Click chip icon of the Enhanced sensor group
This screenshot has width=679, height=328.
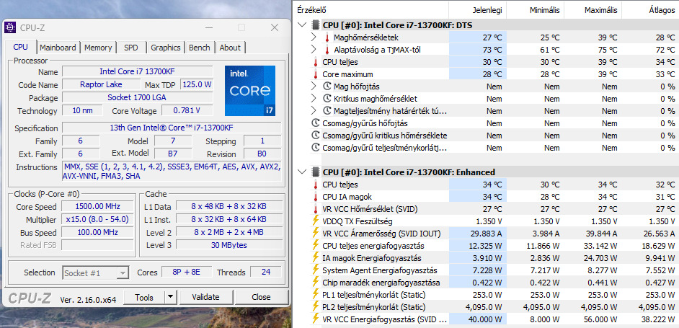(x=316, y=172)
